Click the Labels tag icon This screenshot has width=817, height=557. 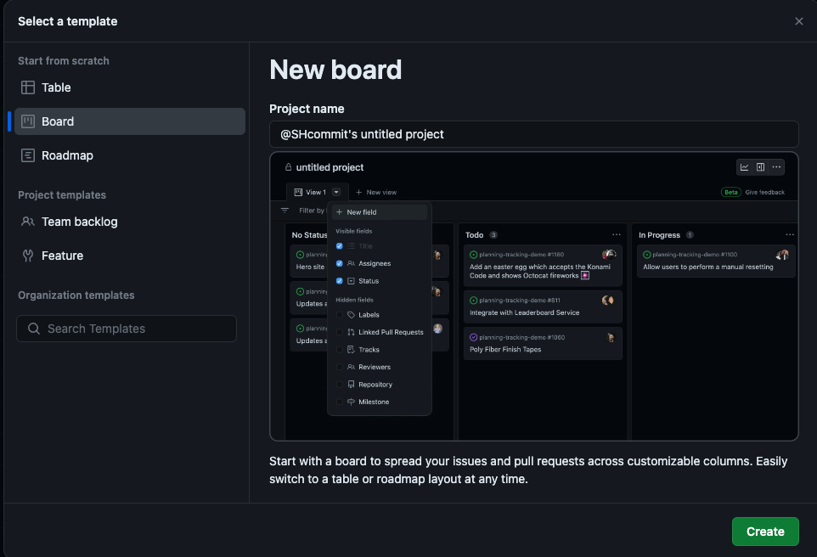[352, 315]
